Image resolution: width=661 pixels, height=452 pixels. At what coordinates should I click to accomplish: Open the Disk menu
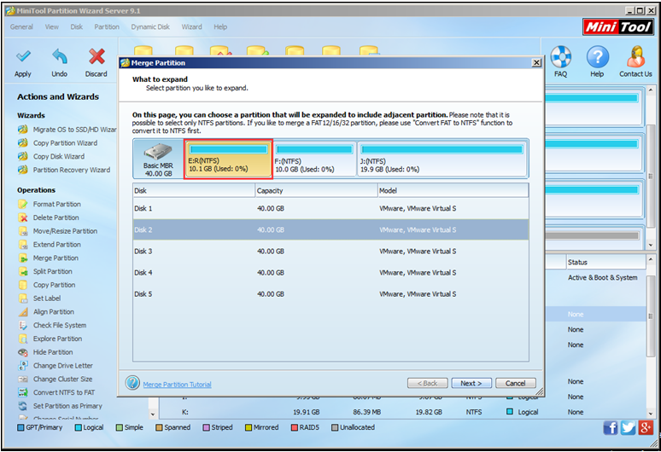coord(77,27)
